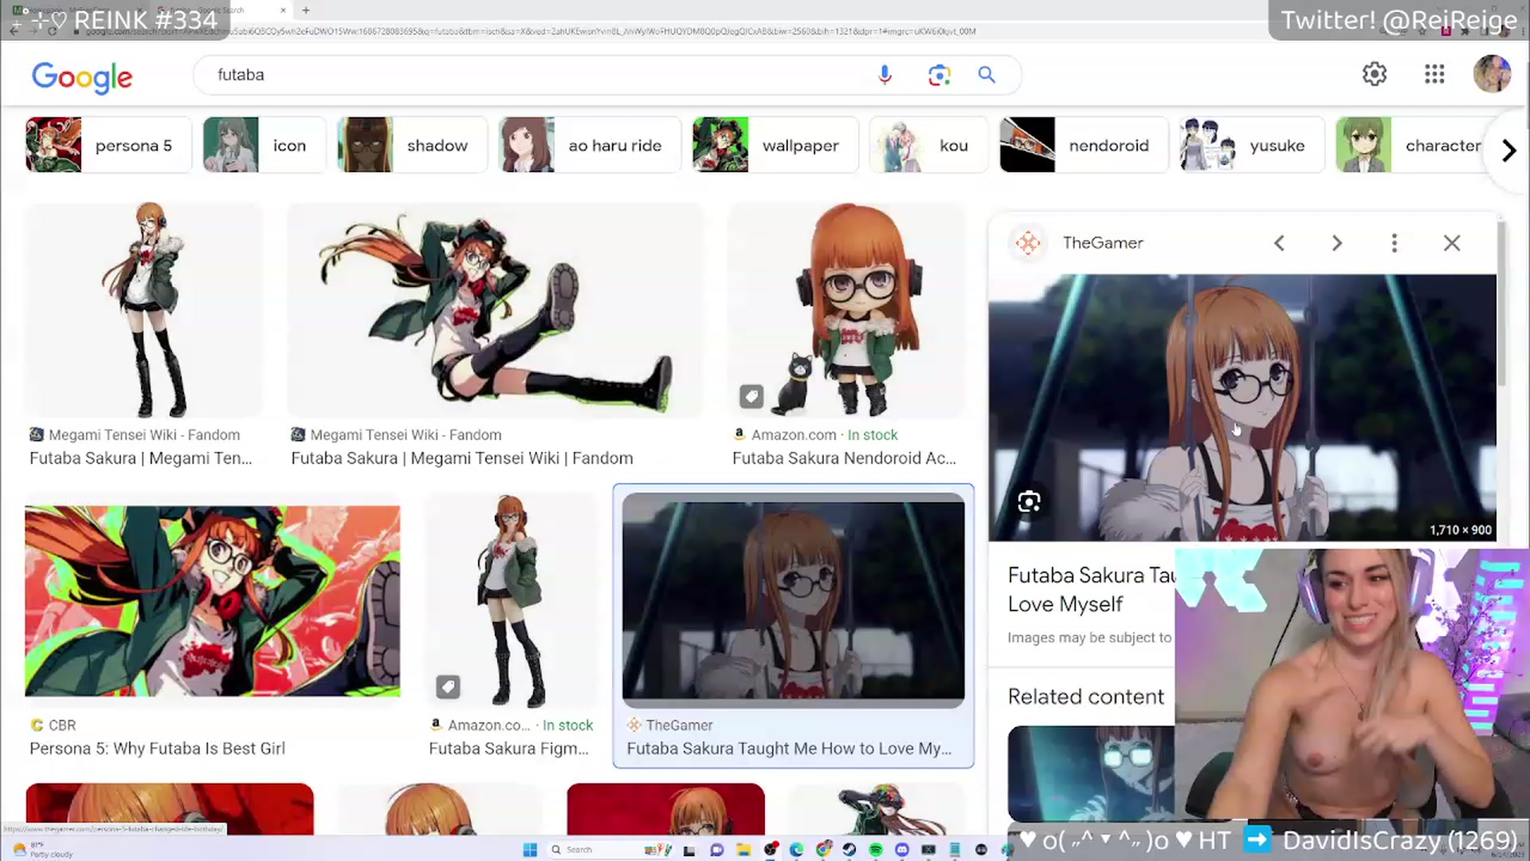
Task: Open Google quick settings gear
Action: (1374, 74)
